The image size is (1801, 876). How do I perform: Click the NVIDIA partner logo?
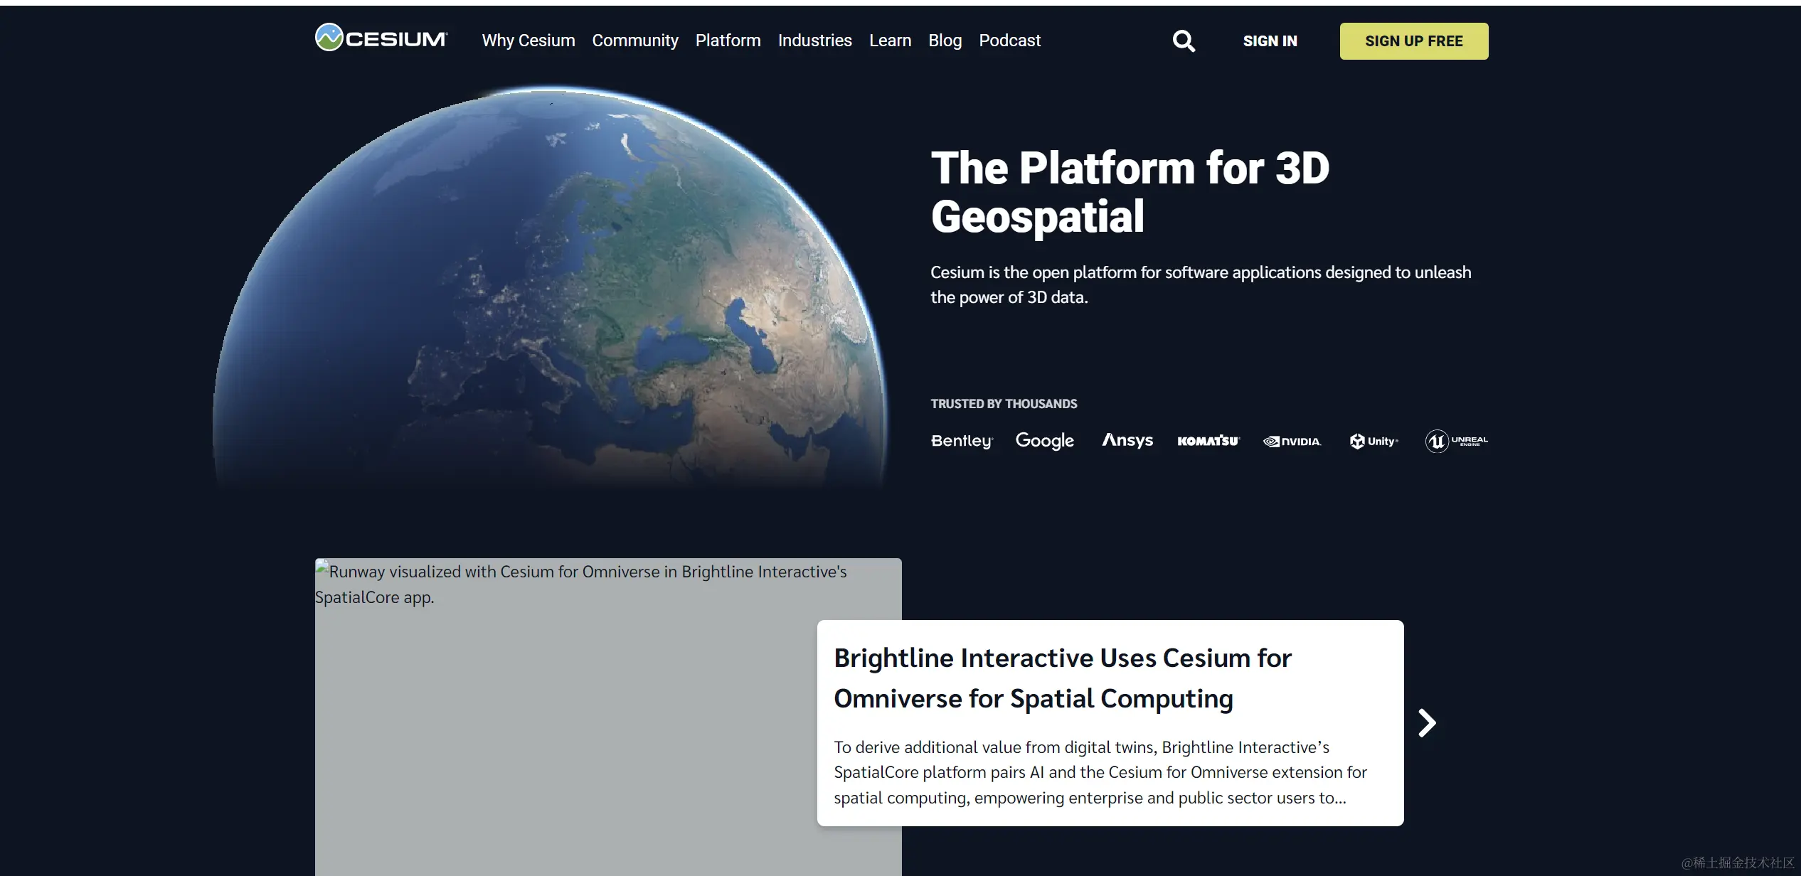1292,442
